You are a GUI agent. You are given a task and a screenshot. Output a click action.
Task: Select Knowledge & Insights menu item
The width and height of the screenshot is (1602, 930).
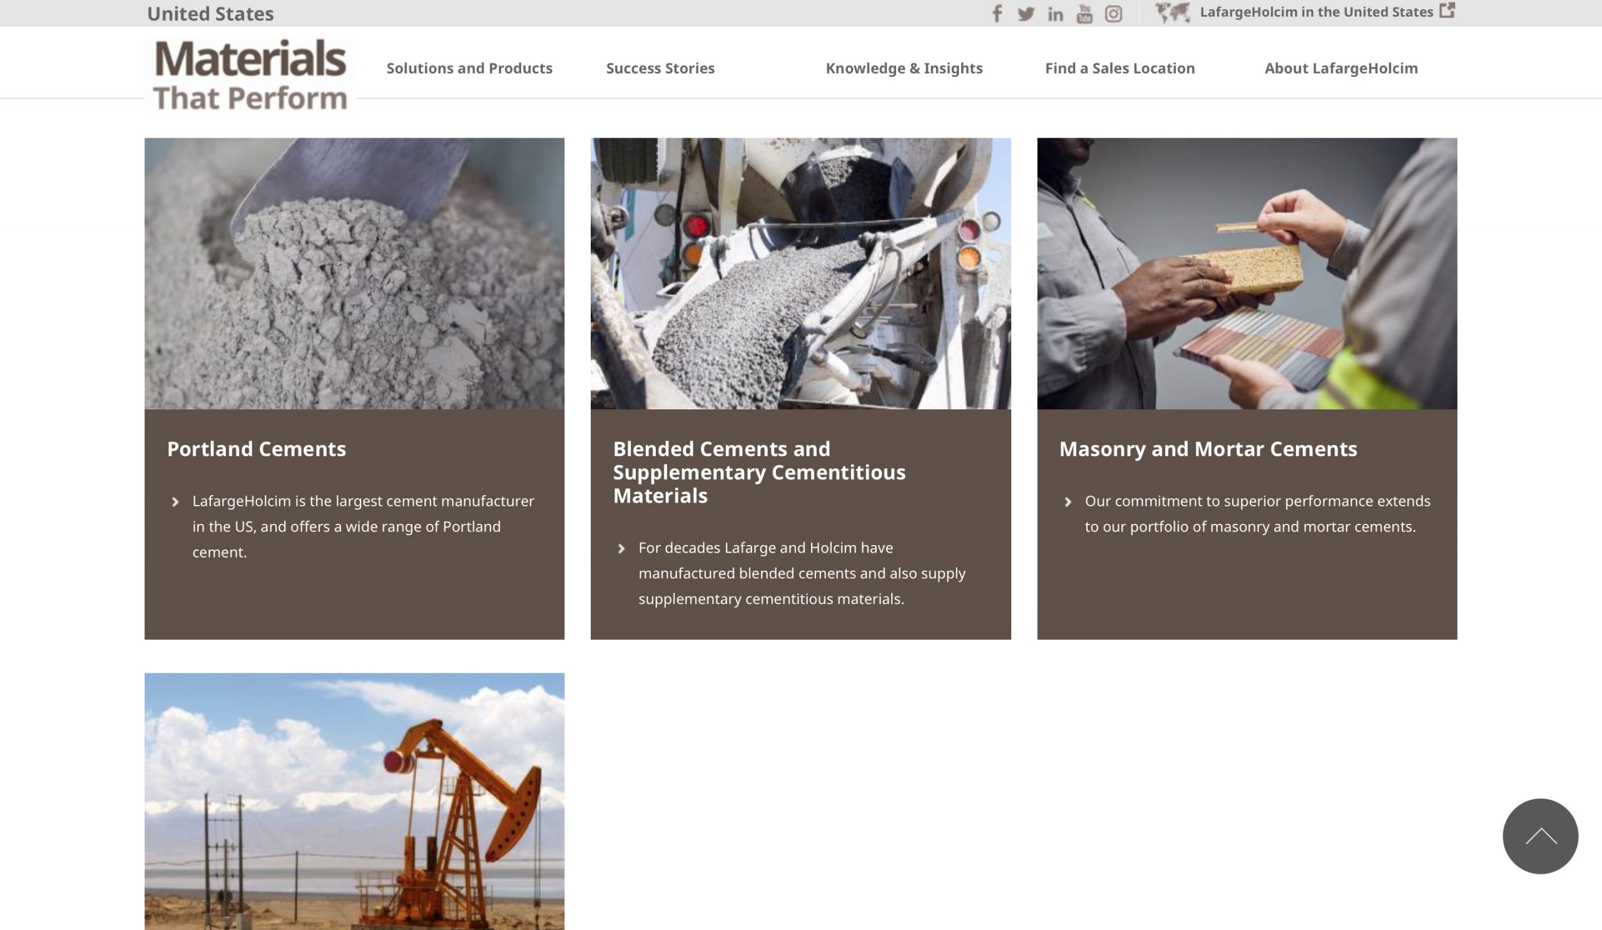[904, 68]
